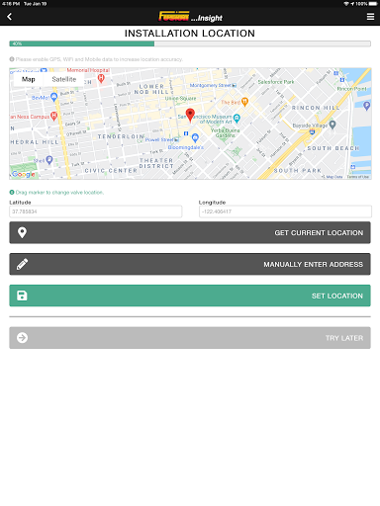Click the Bloomingdale's shopping pin

click(x=195, y=137)
